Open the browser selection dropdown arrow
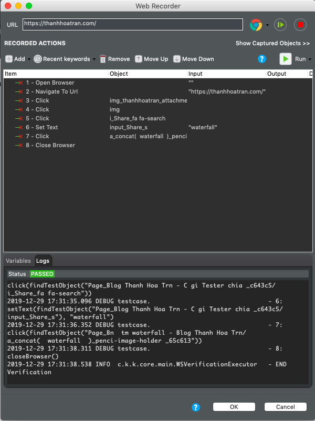This screenshot has height=421, width=315. point(267,25)
